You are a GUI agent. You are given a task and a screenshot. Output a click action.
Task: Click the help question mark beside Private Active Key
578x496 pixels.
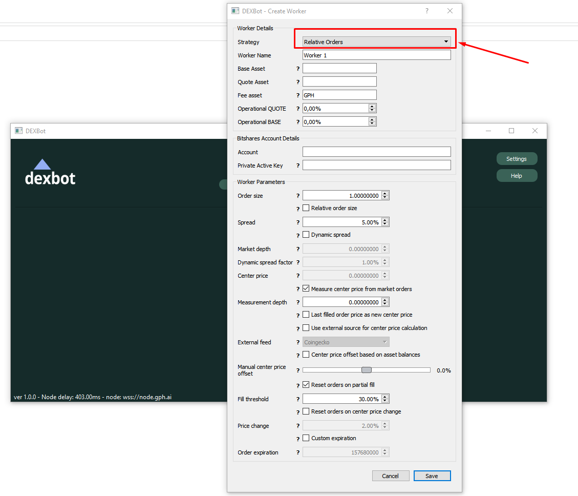click(x=298, y=166)
